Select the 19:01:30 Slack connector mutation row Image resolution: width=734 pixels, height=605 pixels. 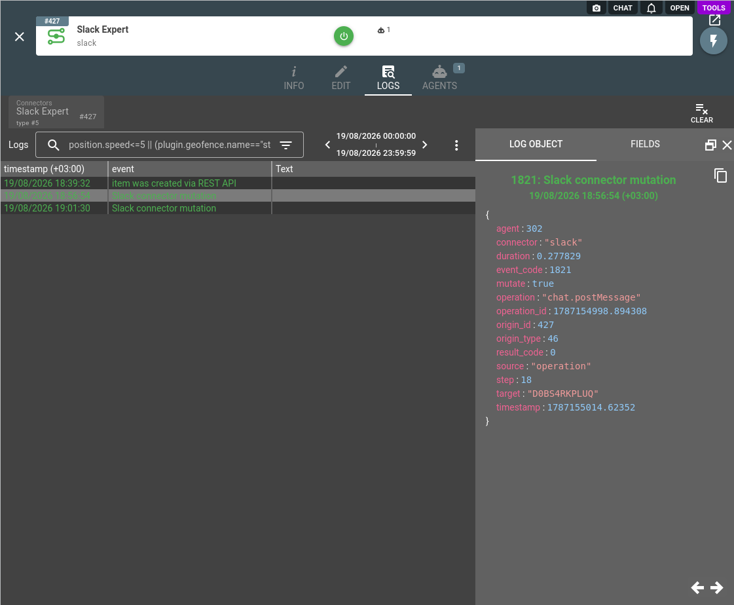[238, 208]
